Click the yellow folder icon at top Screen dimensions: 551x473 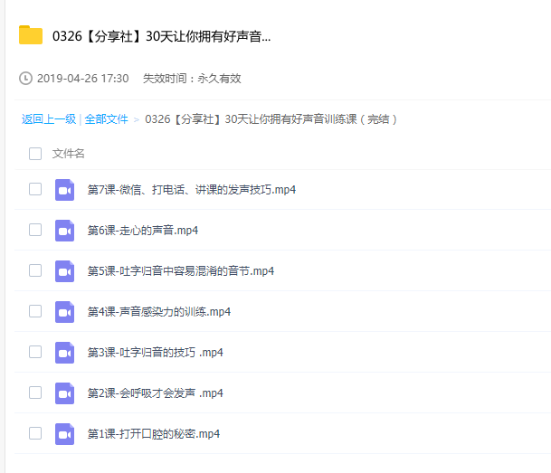coord(31,35)
